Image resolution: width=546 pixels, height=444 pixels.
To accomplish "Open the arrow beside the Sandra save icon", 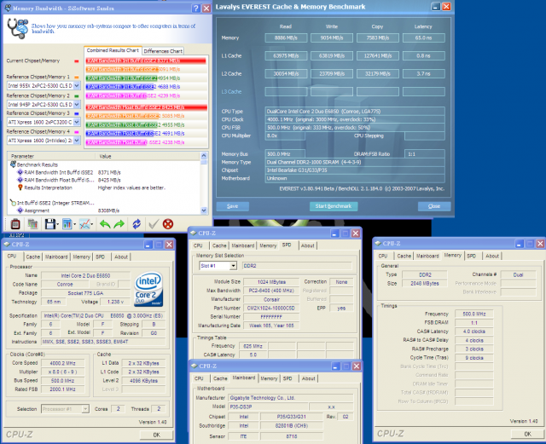I will [57, 224].
